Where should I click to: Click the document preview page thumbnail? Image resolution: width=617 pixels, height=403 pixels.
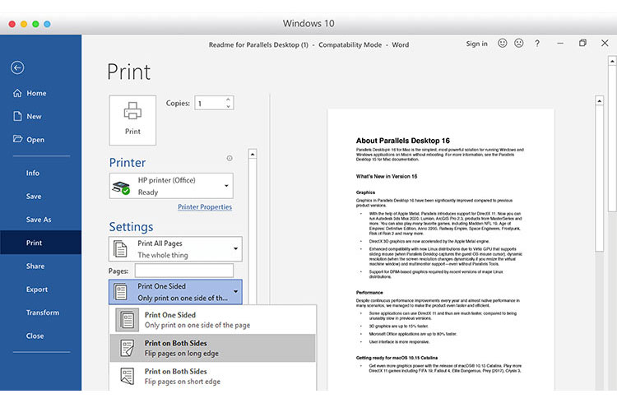point(441,250)
